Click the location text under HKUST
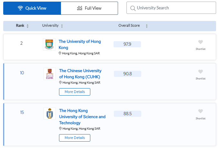This screenshot has width=219, height=148. (x=81, y=128)
